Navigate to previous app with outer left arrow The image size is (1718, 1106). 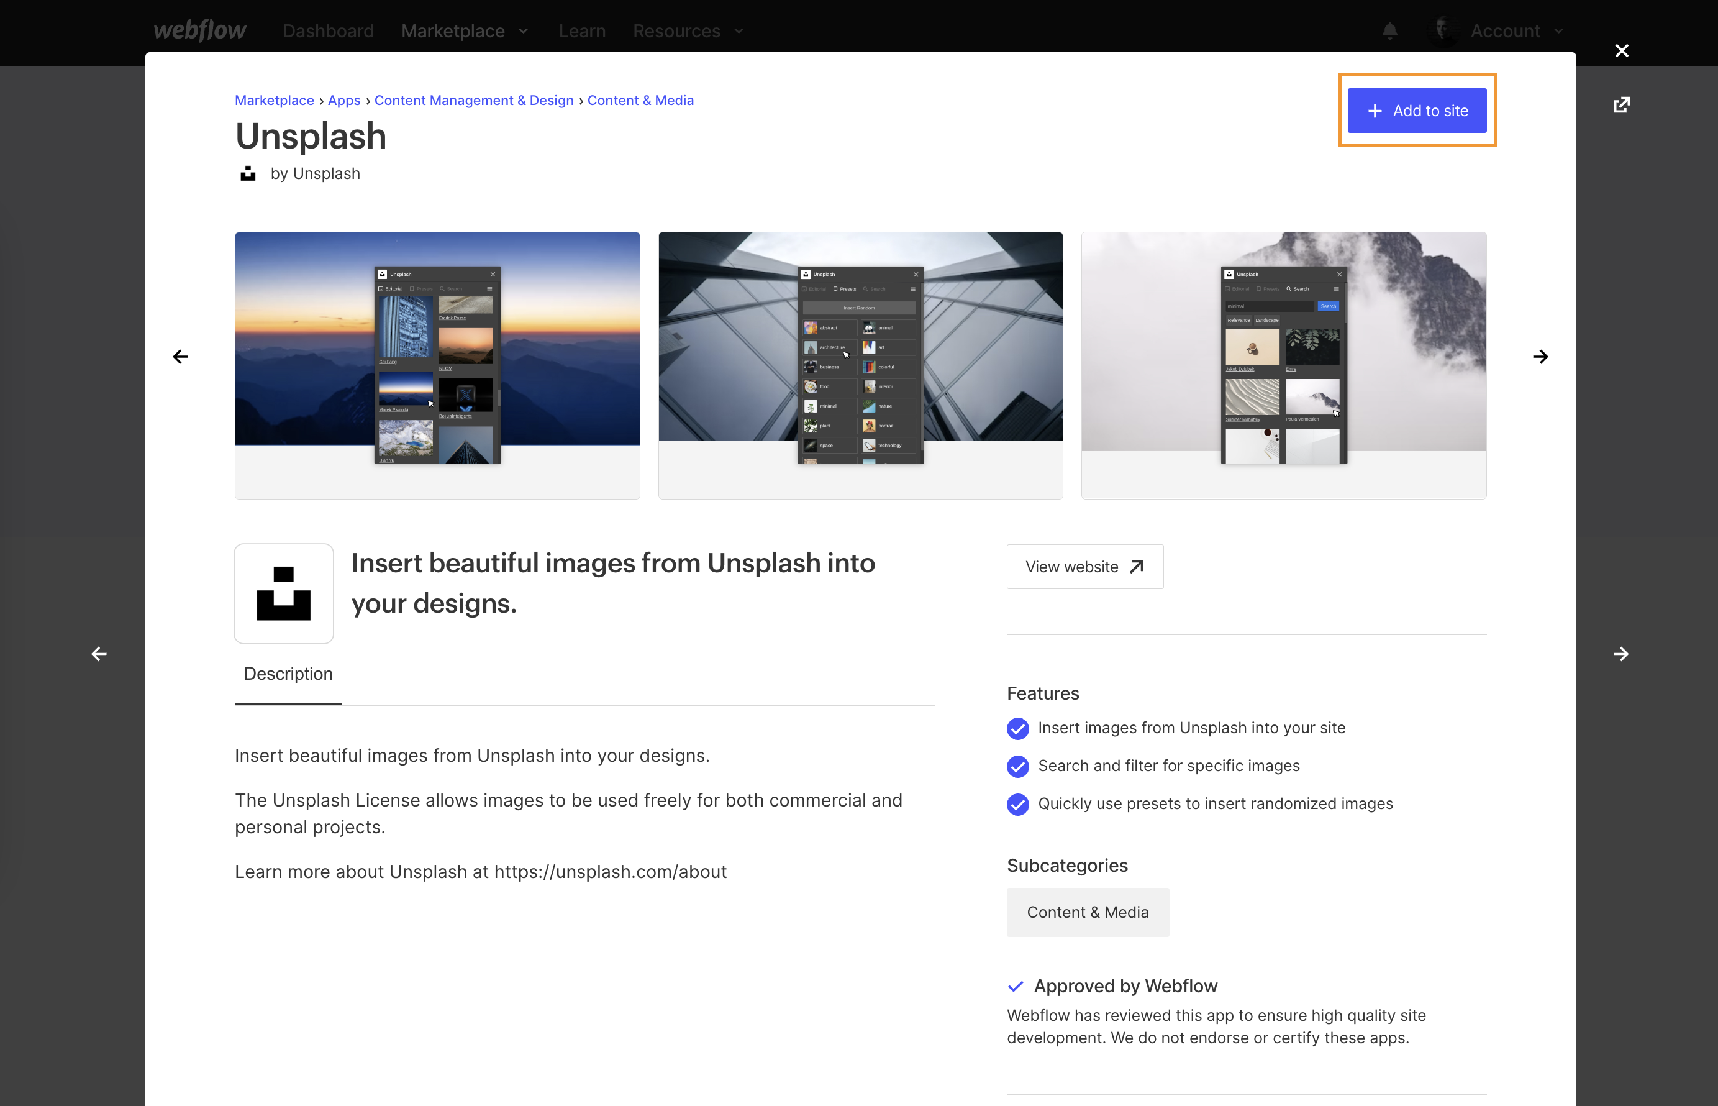click(98, 654)
